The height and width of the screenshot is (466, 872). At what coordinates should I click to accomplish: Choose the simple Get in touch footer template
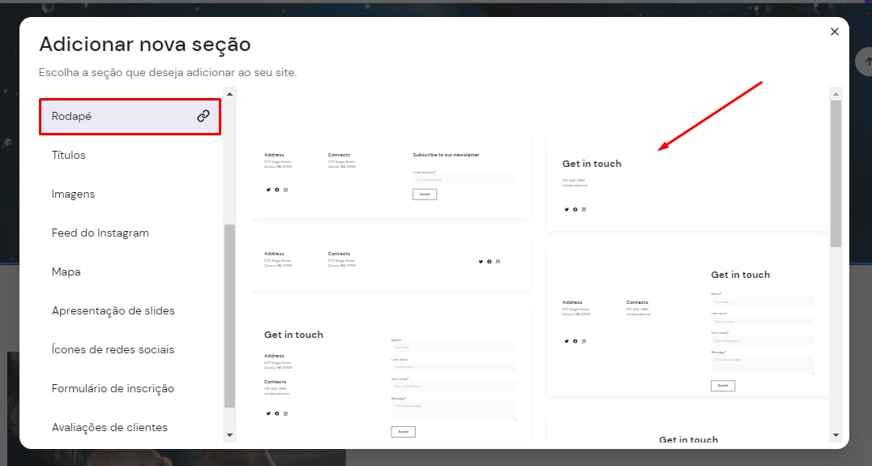[687, 184]
